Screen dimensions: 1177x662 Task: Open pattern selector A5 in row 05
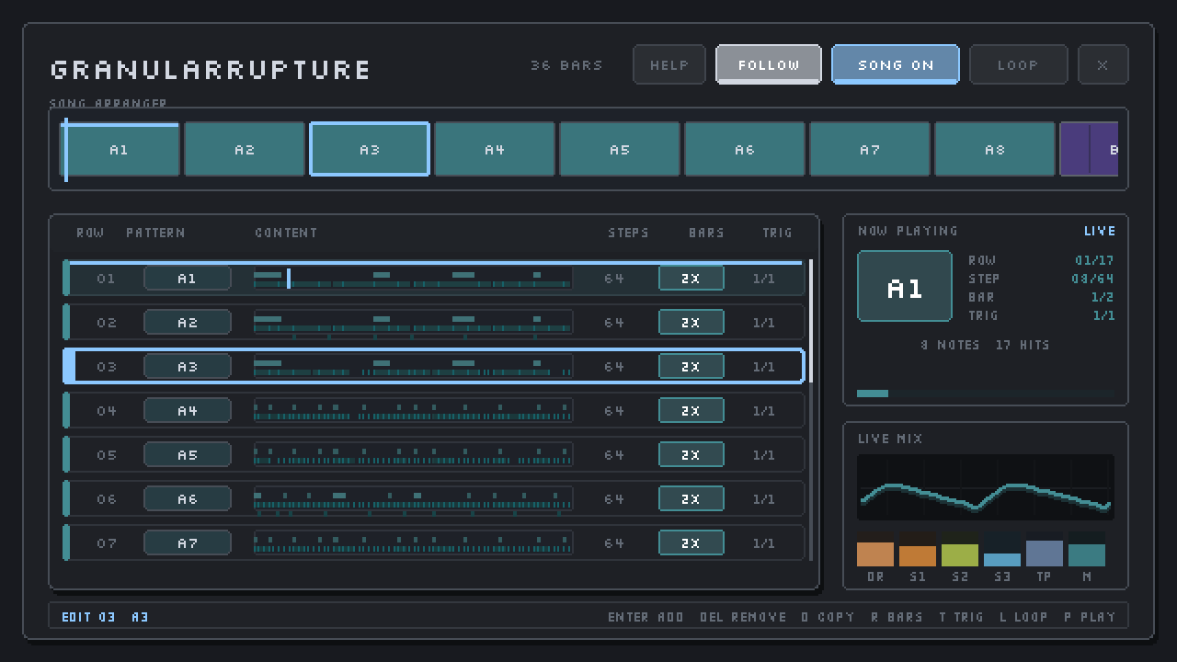[188, 455]
